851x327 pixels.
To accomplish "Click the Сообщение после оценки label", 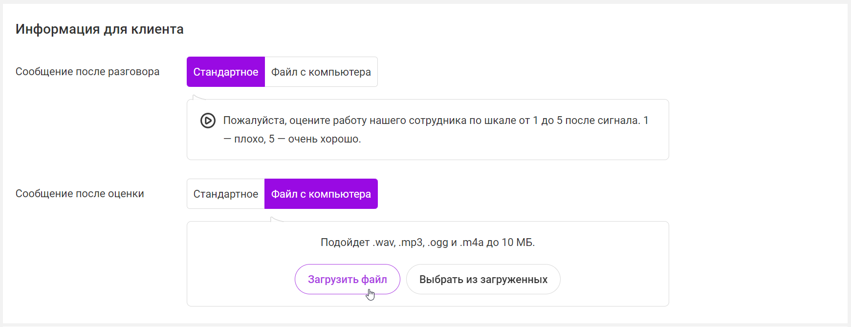I will tap(80, 194).
